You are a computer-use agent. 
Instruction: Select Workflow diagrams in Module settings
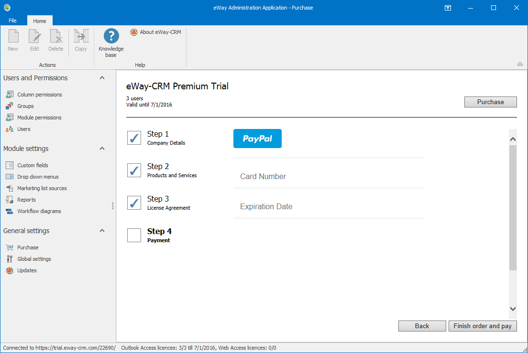[x=39, y=211]
